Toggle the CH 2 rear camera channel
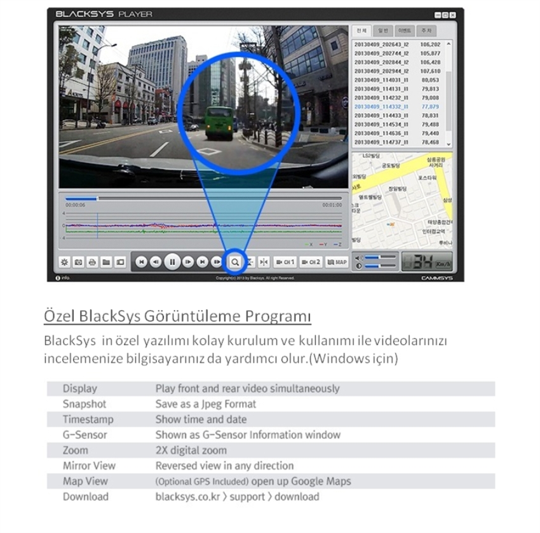Viewport: 540px width, 533px height. [311, 262]
